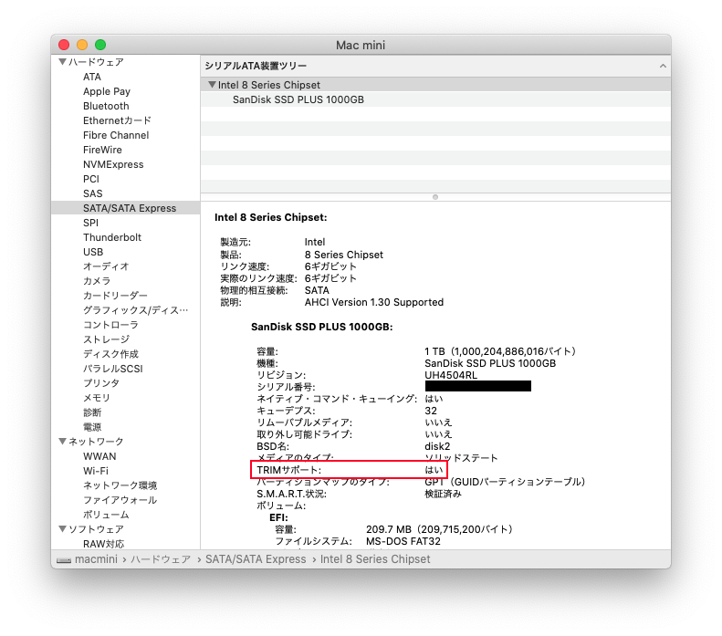This screenshot has height=636, width=722.
Task: Open WWAN network entry
Action: (99, 456)
